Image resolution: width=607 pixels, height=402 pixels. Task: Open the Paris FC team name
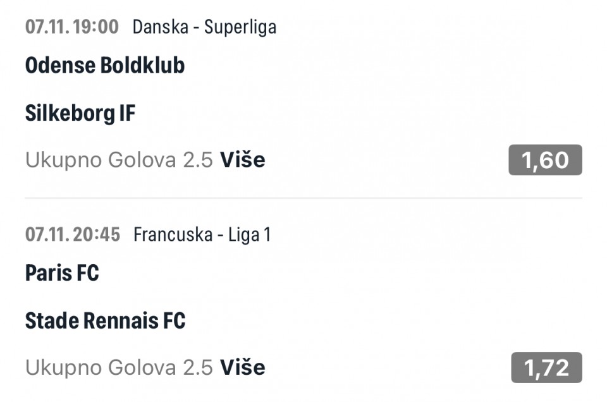[62, 273]
